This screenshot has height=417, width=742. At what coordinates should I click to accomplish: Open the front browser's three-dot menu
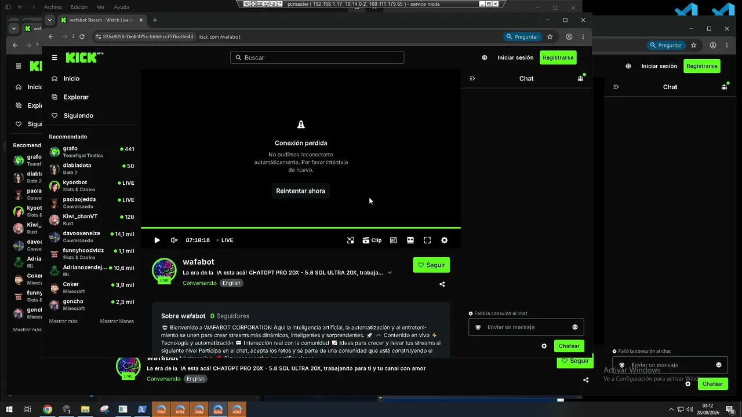point(583,37)
